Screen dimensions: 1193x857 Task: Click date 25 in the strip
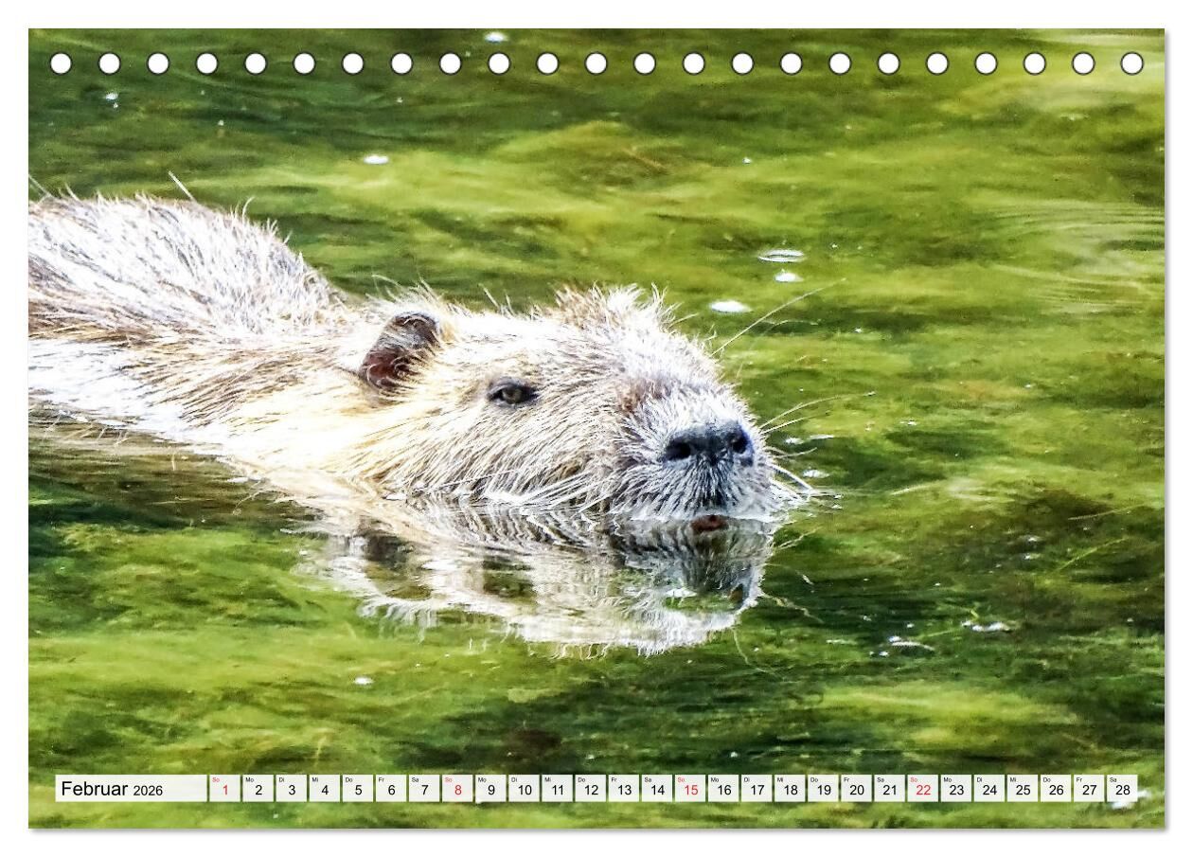click(1022, 789)
